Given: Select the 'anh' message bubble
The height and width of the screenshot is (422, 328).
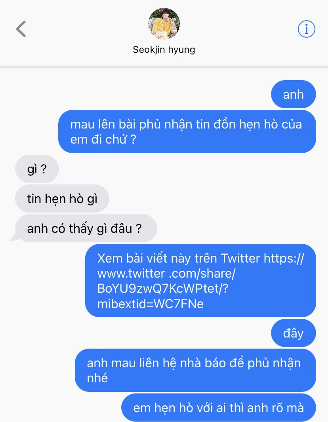Looking at the screenshot, I should (x=293, y=94).
